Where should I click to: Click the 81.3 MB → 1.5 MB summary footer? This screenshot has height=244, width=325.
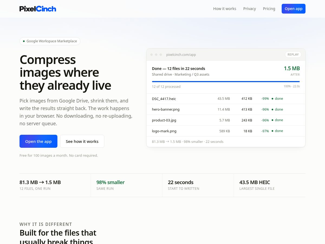[x=188, y=142]
